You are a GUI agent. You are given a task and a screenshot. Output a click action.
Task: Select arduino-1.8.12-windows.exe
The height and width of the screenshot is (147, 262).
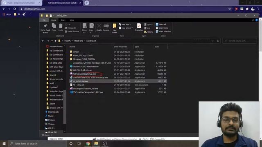coord(86,67)
